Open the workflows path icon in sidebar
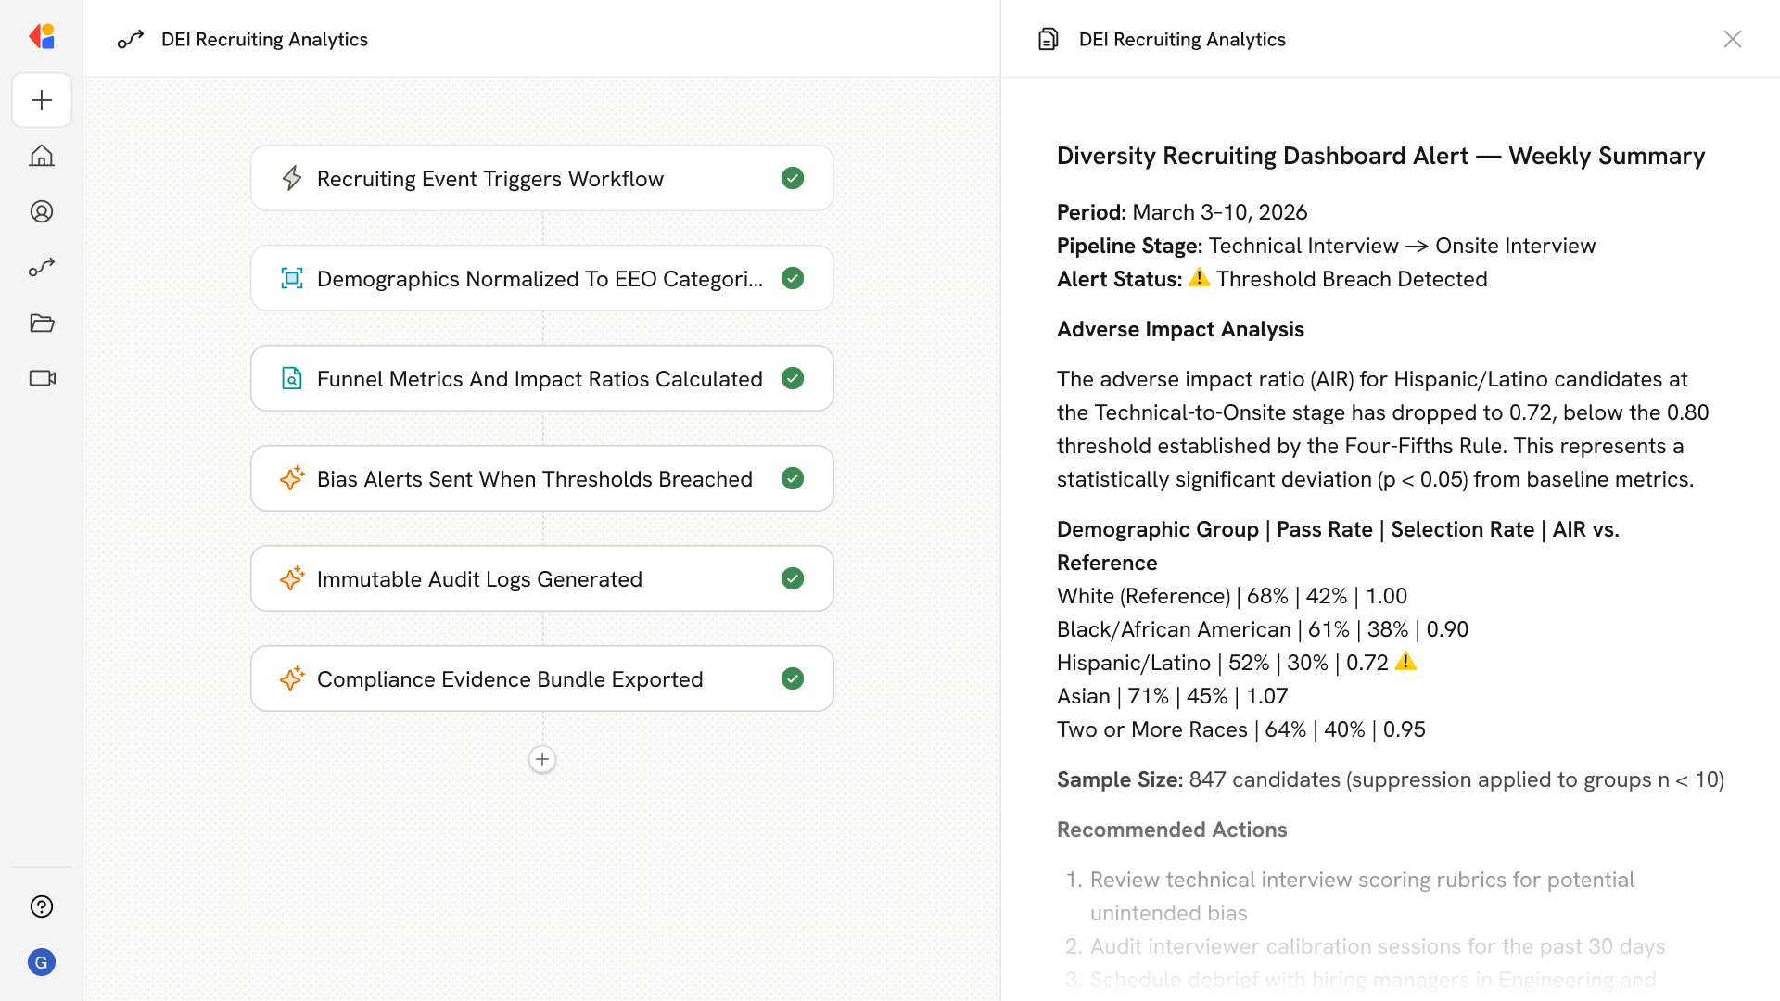Image resolution: width=1780 pixels, height=1001 pixels. [42, 267]
